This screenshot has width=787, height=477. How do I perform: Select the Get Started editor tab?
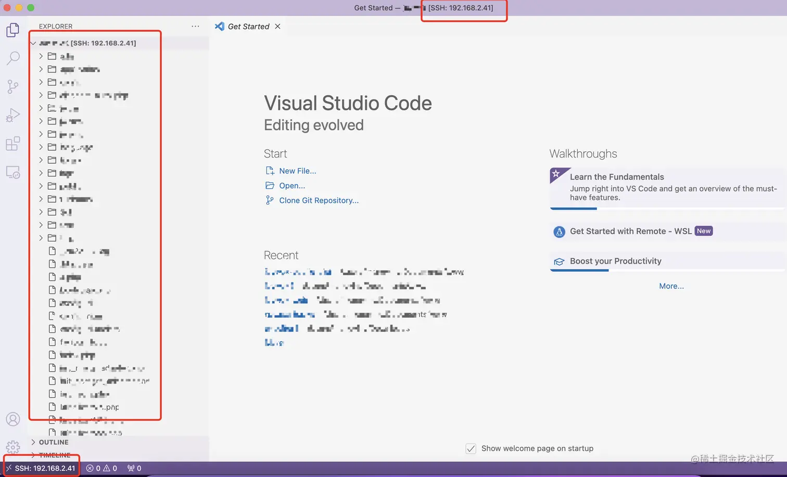(x=248, y=26)
